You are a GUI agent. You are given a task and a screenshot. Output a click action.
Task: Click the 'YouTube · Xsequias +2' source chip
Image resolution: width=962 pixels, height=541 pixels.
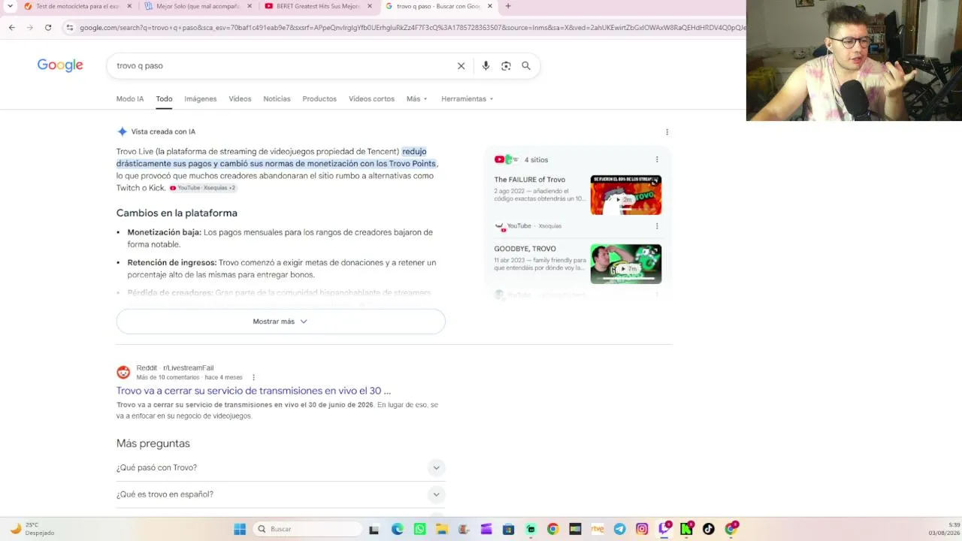(202, 188)
